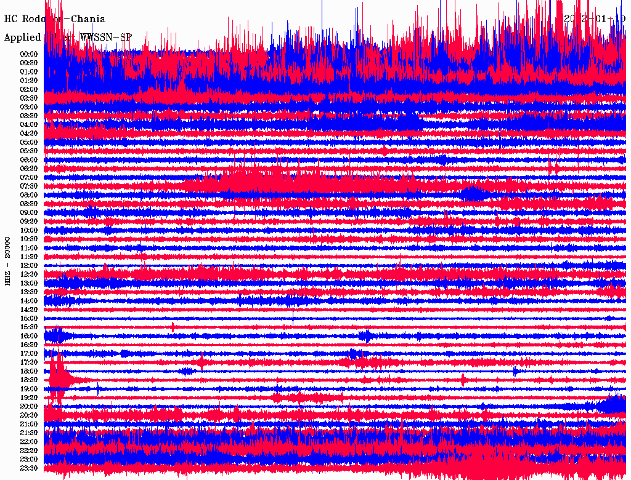
Task: Click the 10:00 time label
Action: click(29, 230)
